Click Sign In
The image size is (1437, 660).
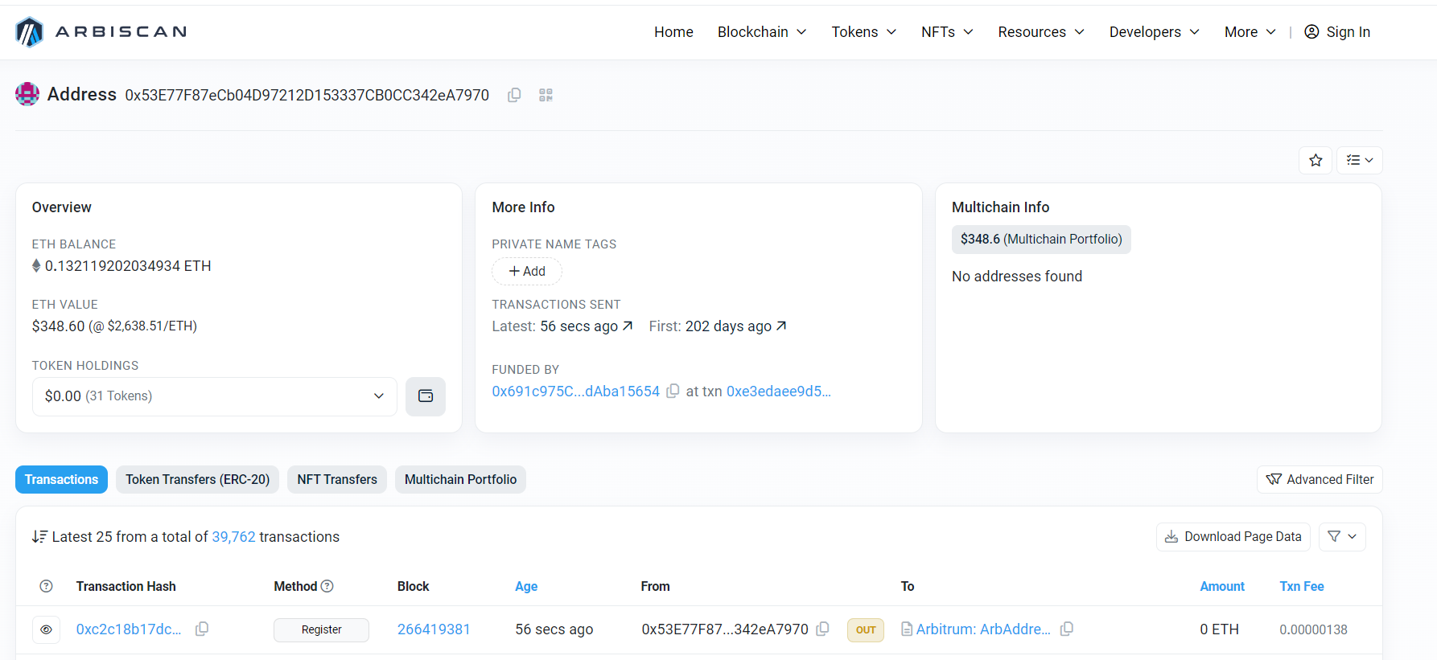point(1337,32)
